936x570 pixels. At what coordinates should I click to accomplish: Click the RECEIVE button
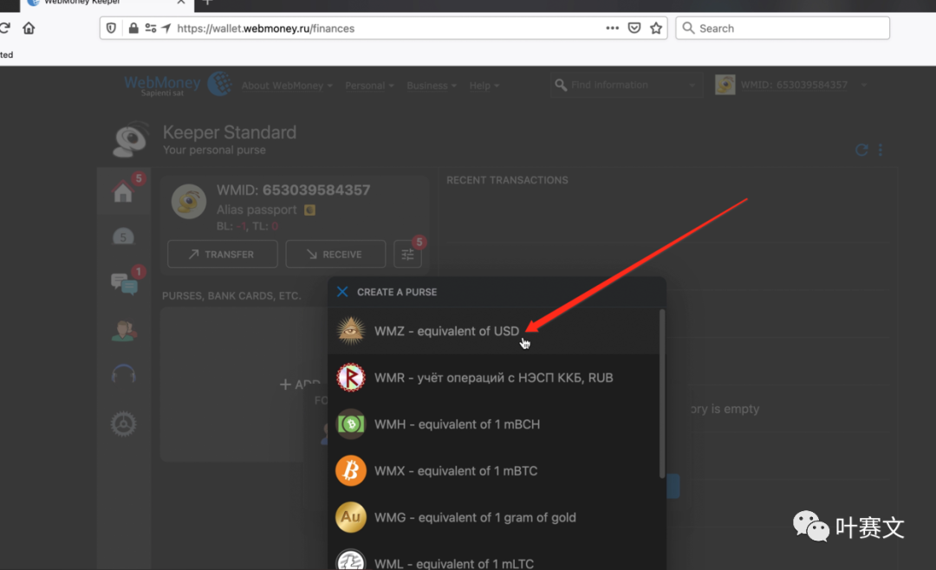(335, 255)
